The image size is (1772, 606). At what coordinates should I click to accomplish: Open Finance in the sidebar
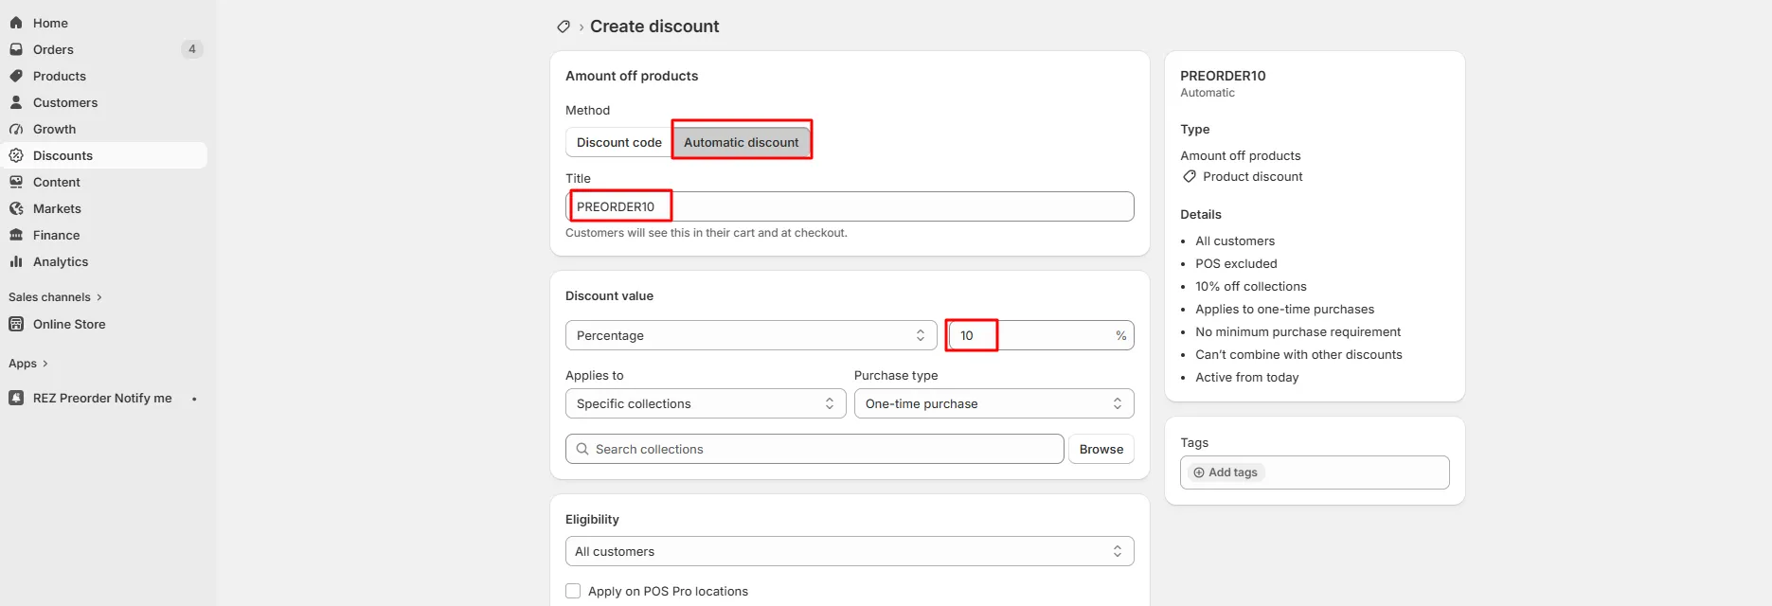104,235
